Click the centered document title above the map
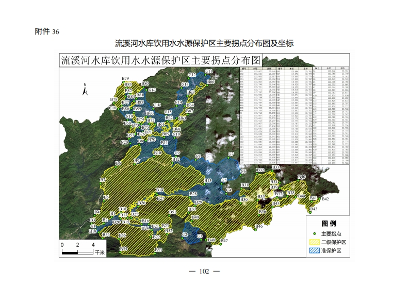This screenshot has width=409, height=289. point(204,43)
